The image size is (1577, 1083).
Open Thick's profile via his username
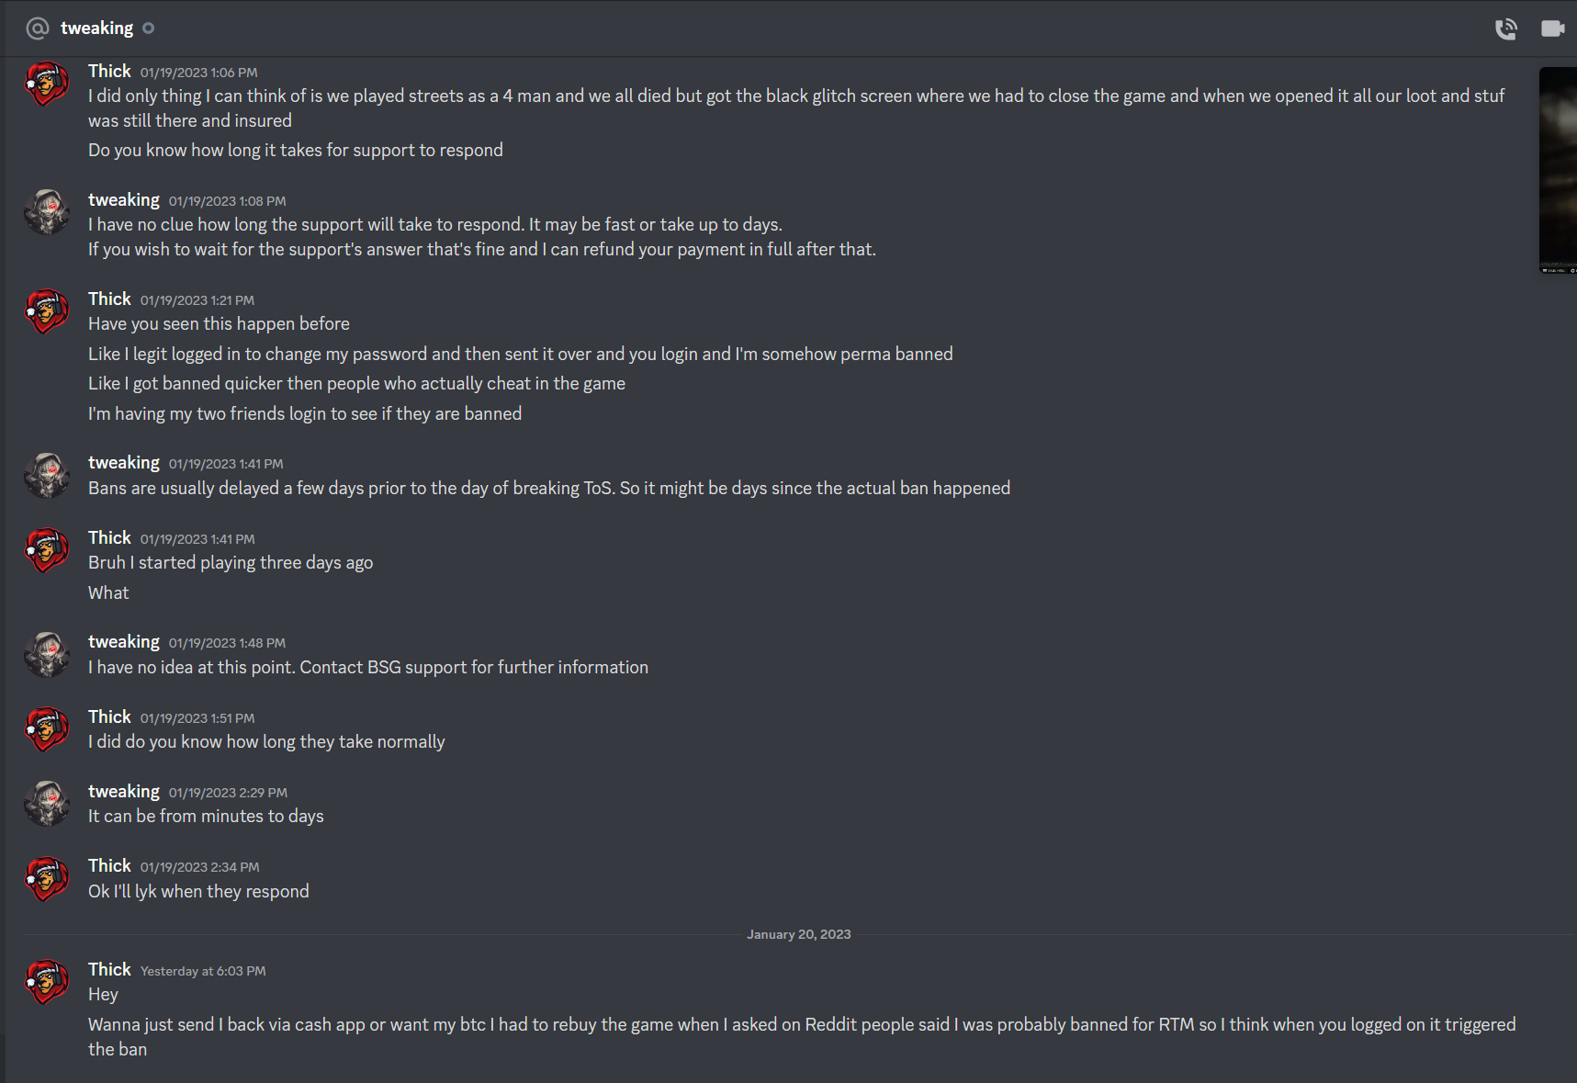click(109, 71)
